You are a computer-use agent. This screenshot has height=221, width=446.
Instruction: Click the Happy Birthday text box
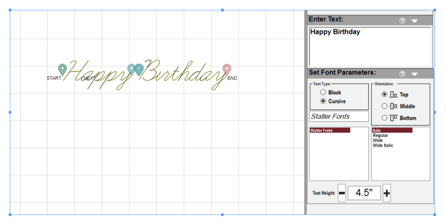tap(370, 46)
